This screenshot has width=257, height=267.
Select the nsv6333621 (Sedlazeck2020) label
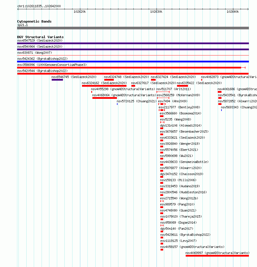pos(182,138)
